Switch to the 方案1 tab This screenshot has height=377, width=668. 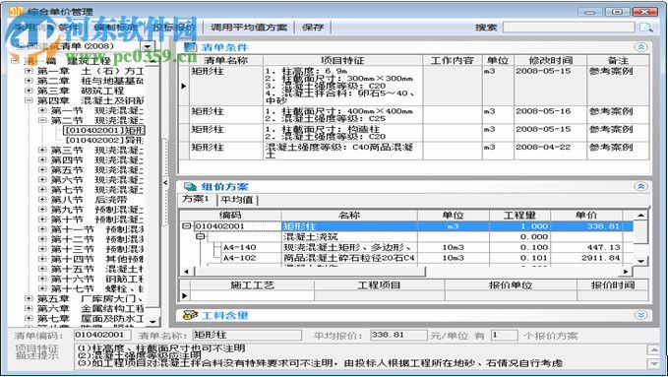coord(196,199)
